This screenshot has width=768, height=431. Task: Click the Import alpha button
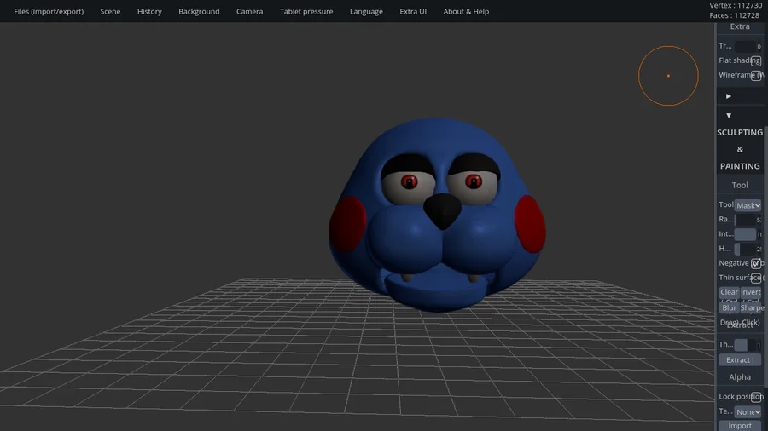tap(740, 426)
